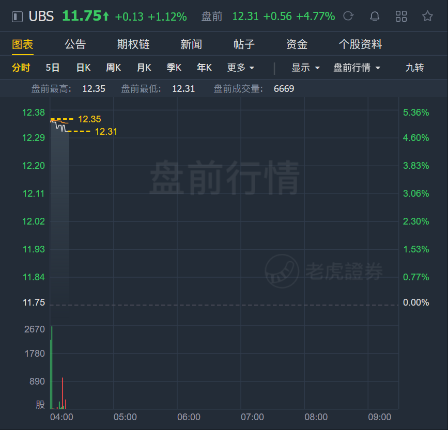Open the multi-chart grid layout
The image size is (448, 430).
[401, 17]
